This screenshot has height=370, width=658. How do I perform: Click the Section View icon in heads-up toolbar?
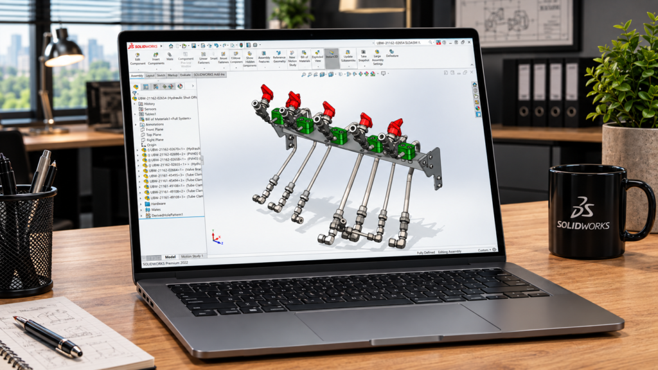323,75
